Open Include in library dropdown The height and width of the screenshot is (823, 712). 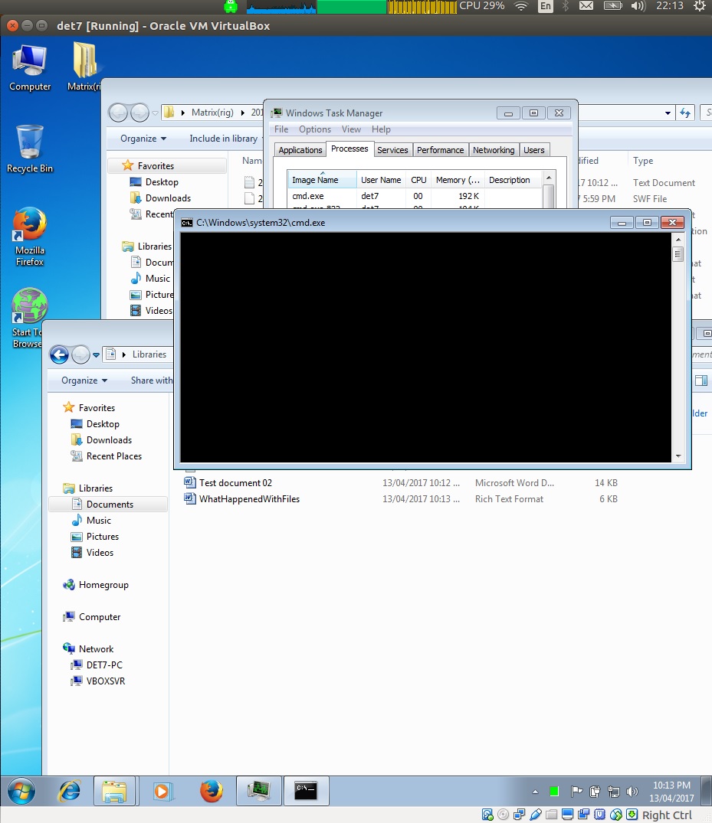[226, 139]
